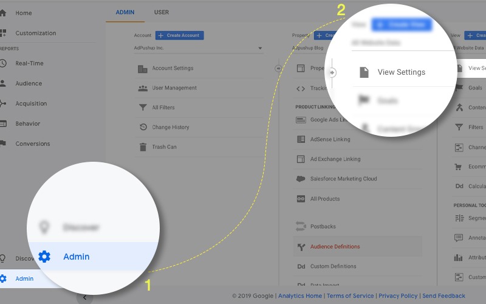
Task: Open Real-Time reports clock icon
Action: point(4,63)
